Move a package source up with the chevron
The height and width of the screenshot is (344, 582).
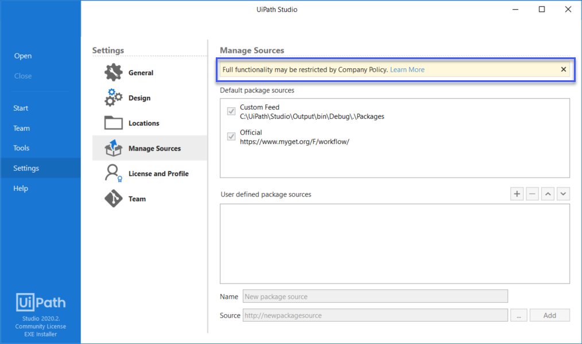[548, 194]
